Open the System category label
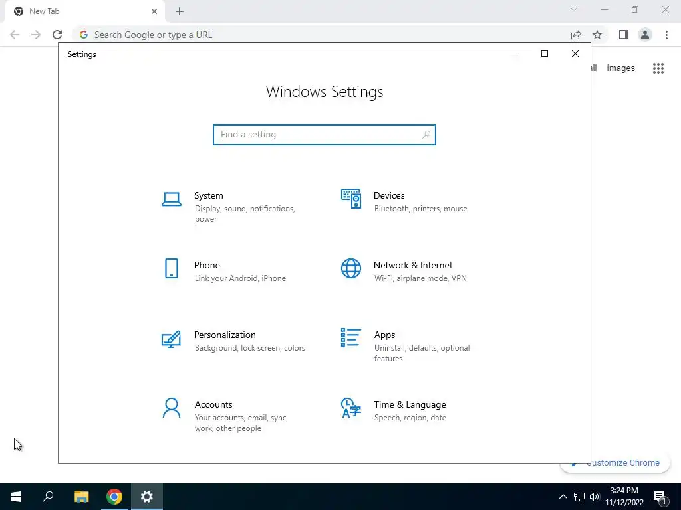Viewport: 681px width, 510px height. point(208,196)
